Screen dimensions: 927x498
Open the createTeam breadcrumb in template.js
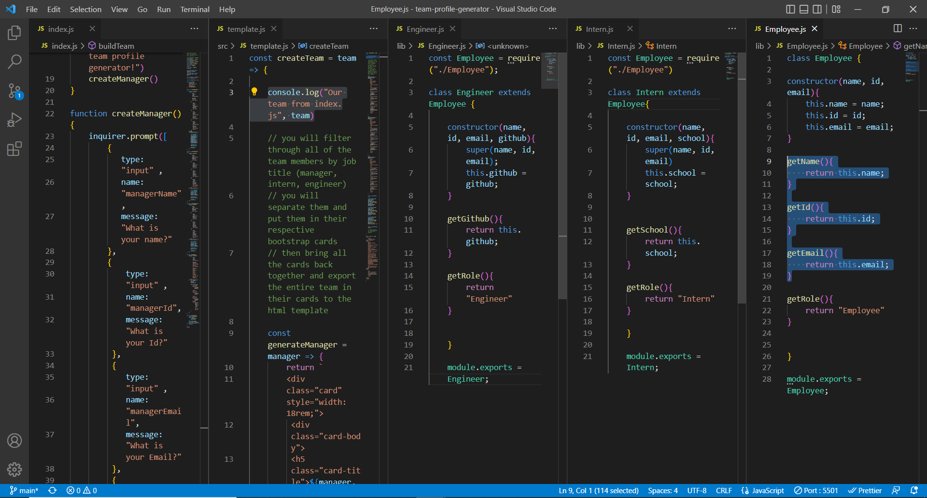point(328,46)
